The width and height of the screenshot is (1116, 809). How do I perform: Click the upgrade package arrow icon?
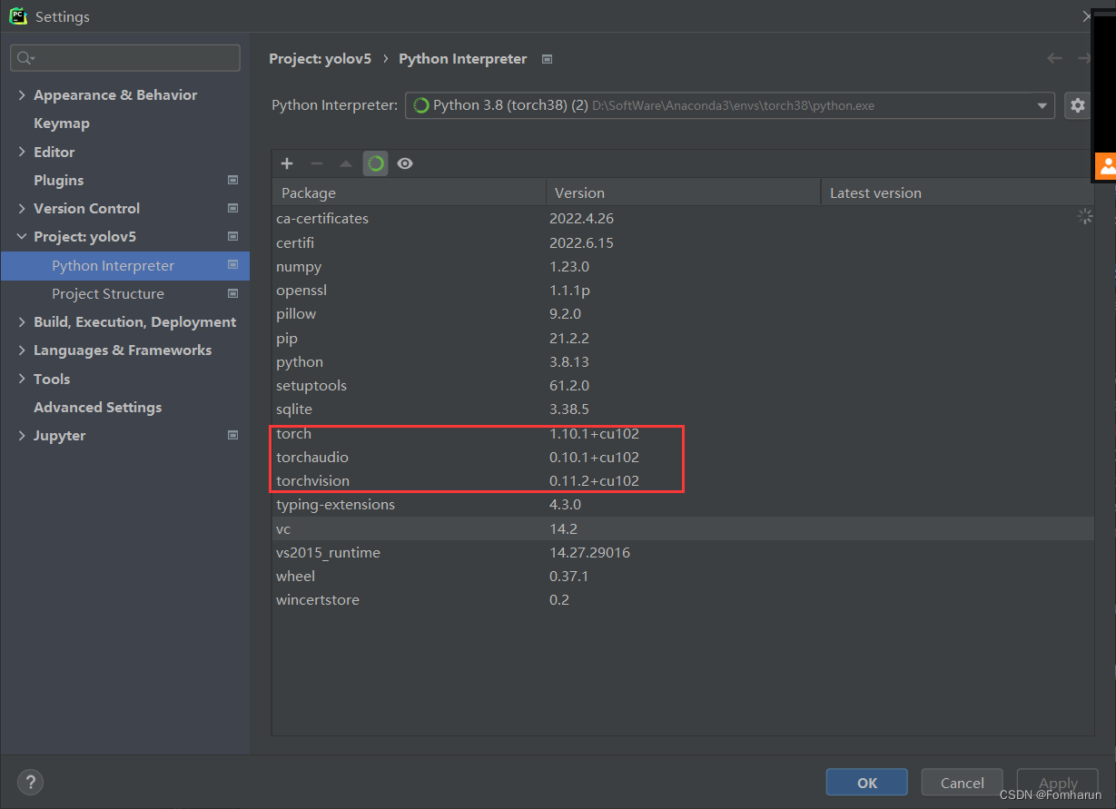coord(345,163)
